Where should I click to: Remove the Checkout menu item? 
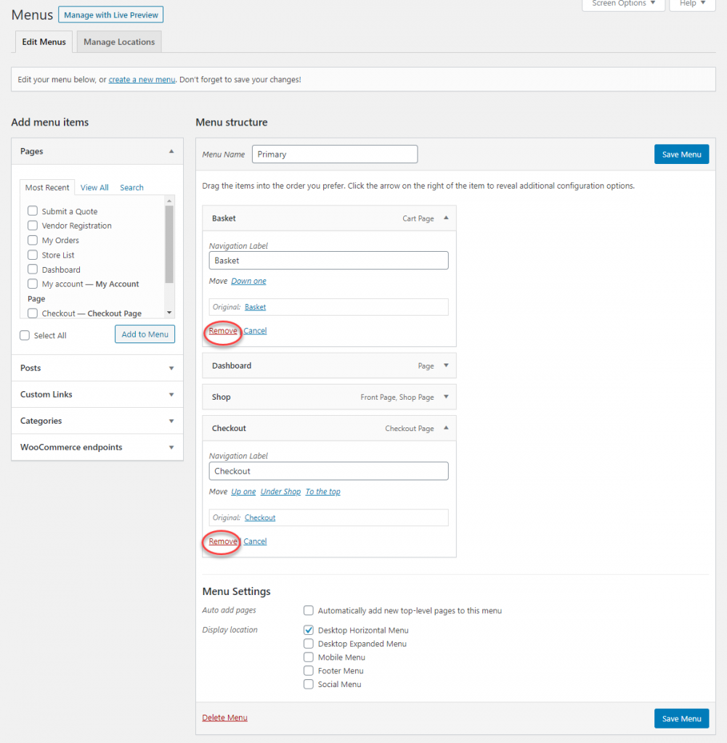tap(223, 542)
